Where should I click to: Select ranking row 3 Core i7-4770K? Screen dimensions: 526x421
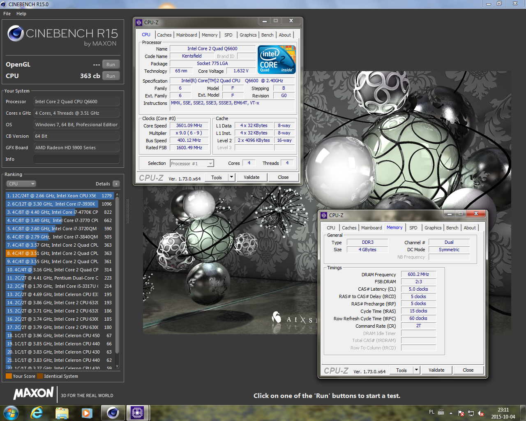point(60,212)
